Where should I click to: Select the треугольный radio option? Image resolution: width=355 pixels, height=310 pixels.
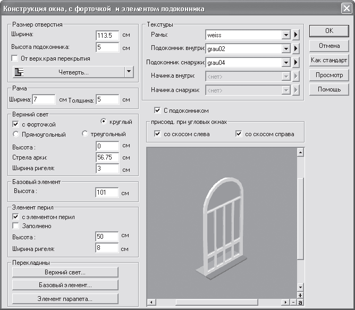(x=85, y=133)
